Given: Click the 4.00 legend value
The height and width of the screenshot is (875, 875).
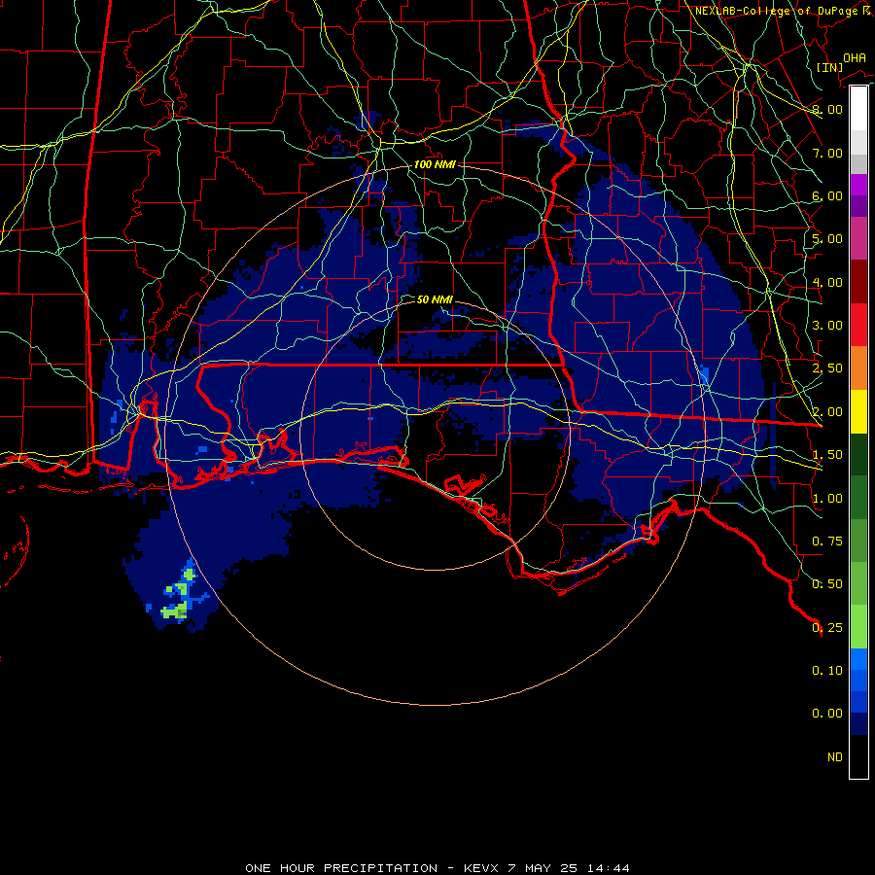Looking at the screenshot, I should coord(827,282).
